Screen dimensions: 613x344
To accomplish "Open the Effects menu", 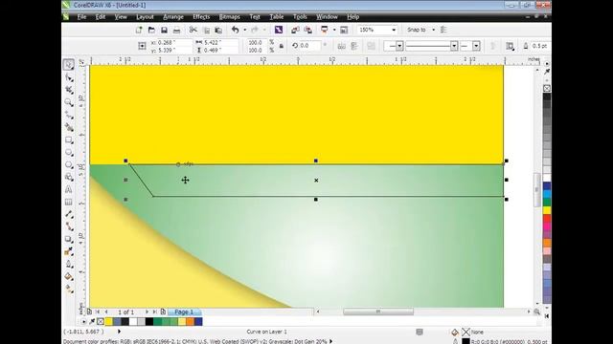I will coord(201,17).
